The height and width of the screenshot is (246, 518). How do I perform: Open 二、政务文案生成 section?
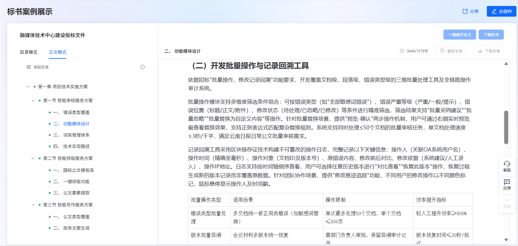(71, 228)
